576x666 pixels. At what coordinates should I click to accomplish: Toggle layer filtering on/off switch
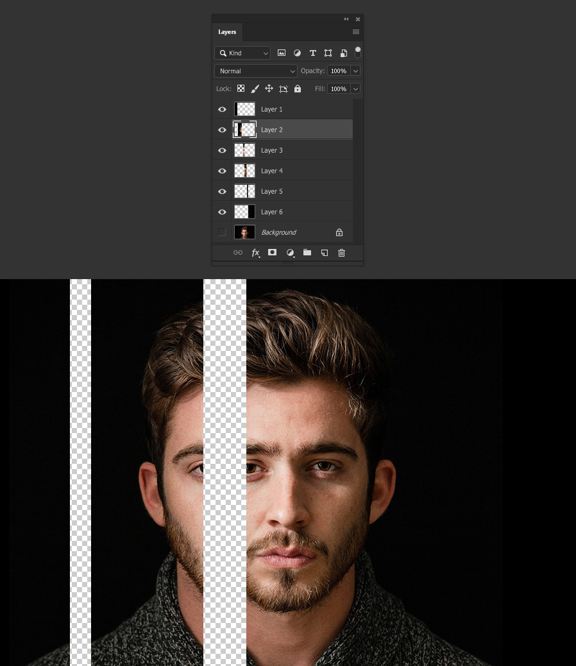coord(358,52)
